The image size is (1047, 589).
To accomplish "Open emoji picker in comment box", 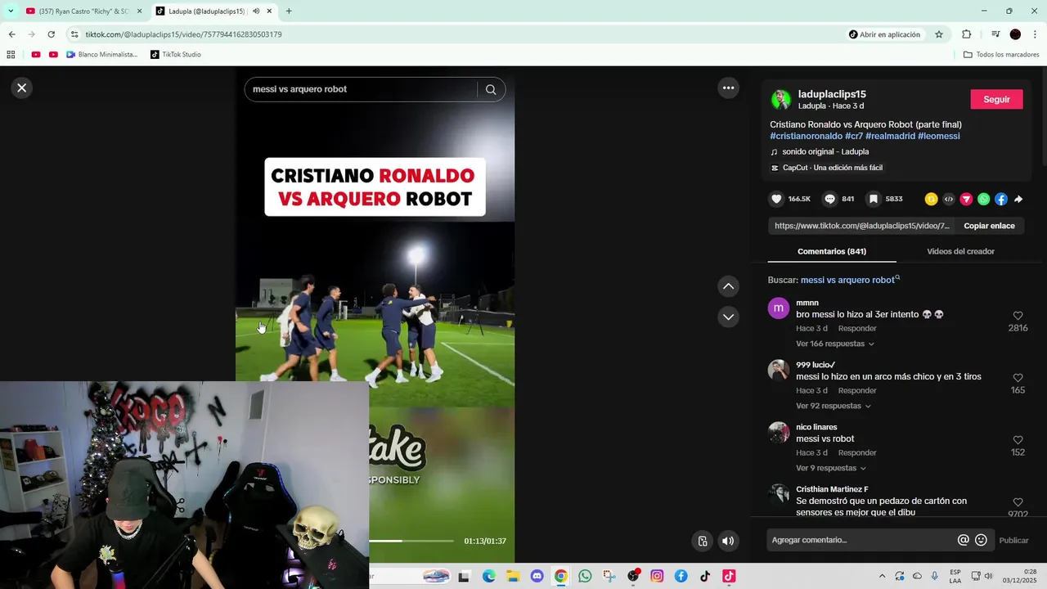I will pyautogui.click(x=981, y=540).
